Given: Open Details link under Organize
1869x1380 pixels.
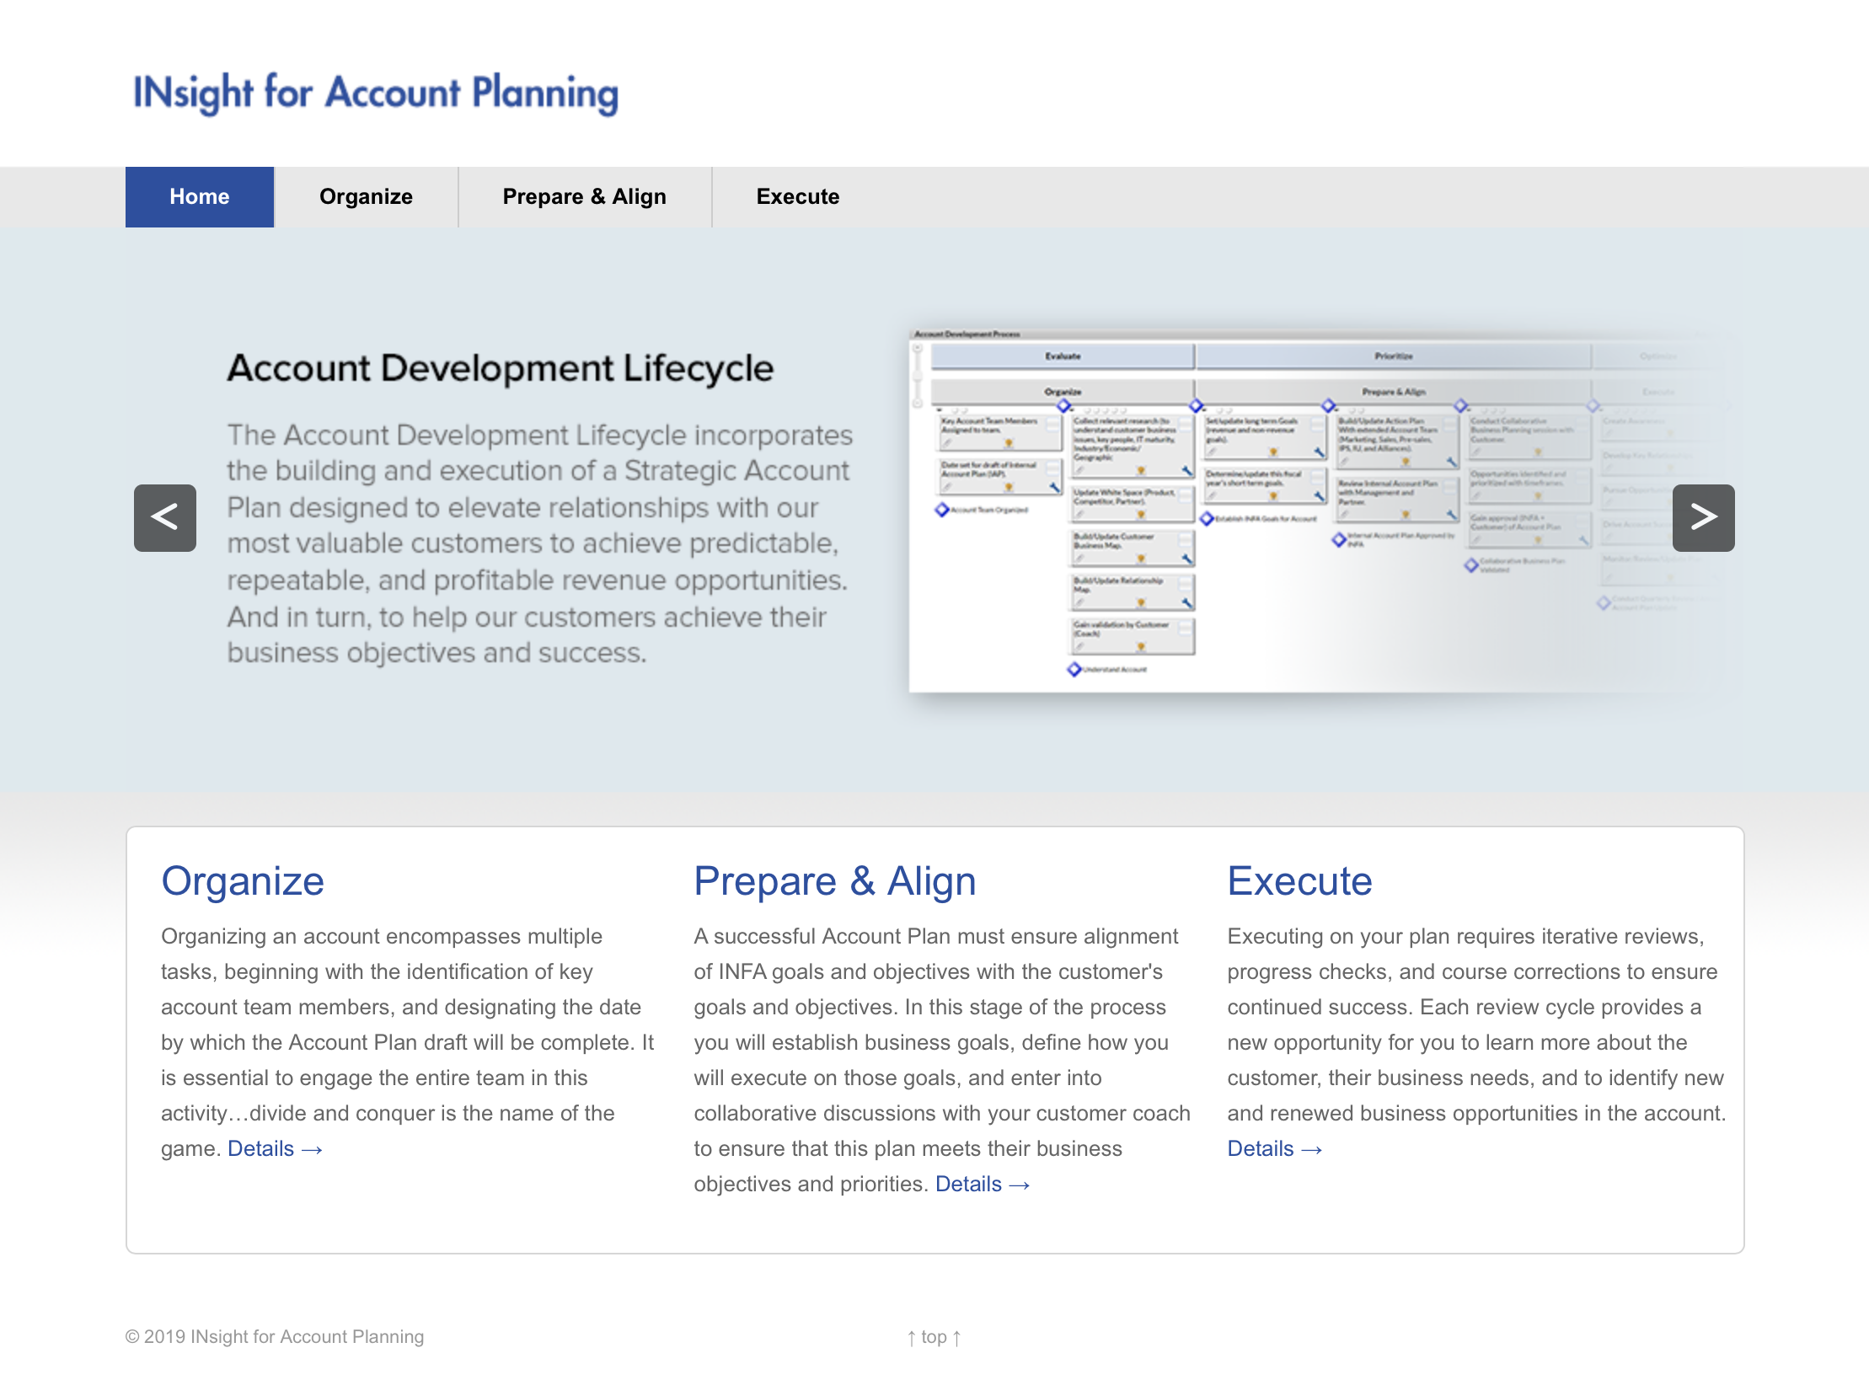Looking at the screenshot, I should point(275,1148).
